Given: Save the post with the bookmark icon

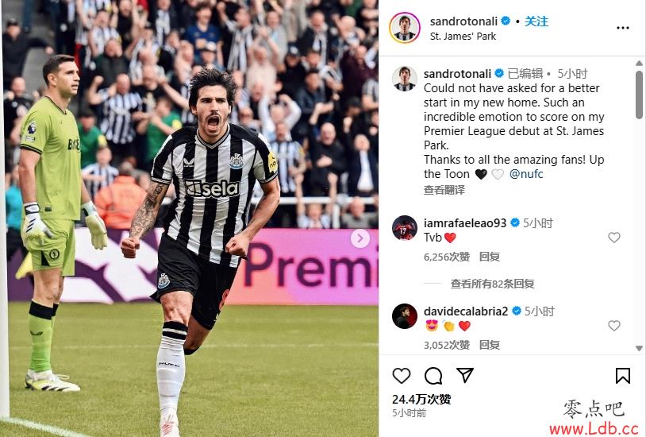Looking at the screenshot, I should click(622, 376).
